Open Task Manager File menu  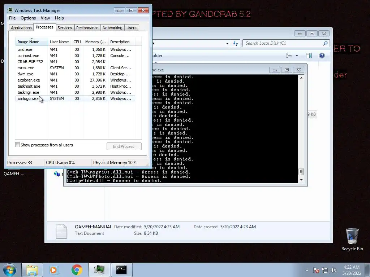[12, 18]
